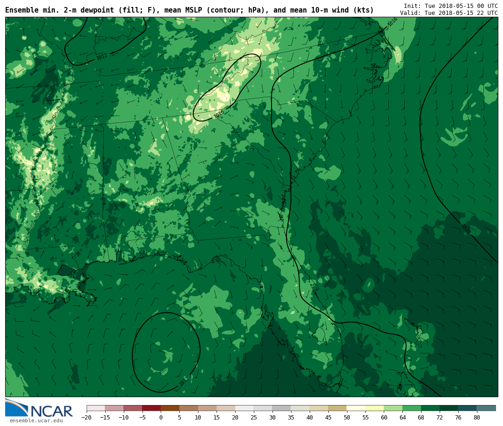
Task: Select the pale yellow 50 to 55 swatch
Action: click(x=356, y=408)
